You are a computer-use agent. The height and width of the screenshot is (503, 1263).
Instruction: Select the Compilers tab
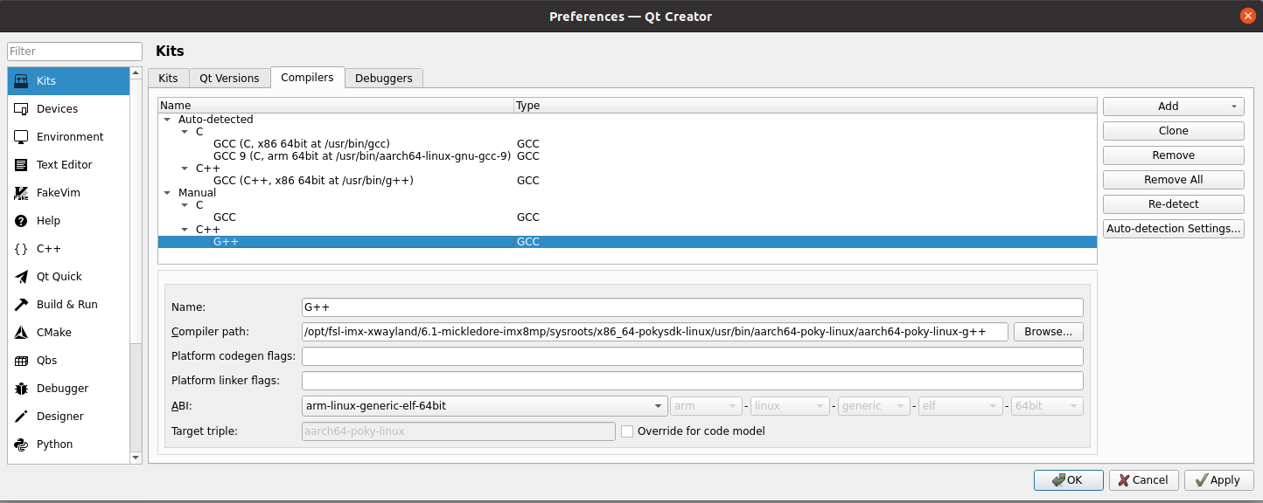point(307,77)
